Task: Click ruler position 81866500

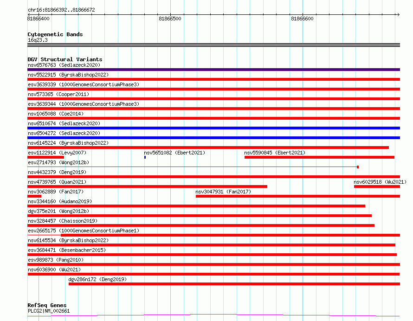Action: point(170,19)
